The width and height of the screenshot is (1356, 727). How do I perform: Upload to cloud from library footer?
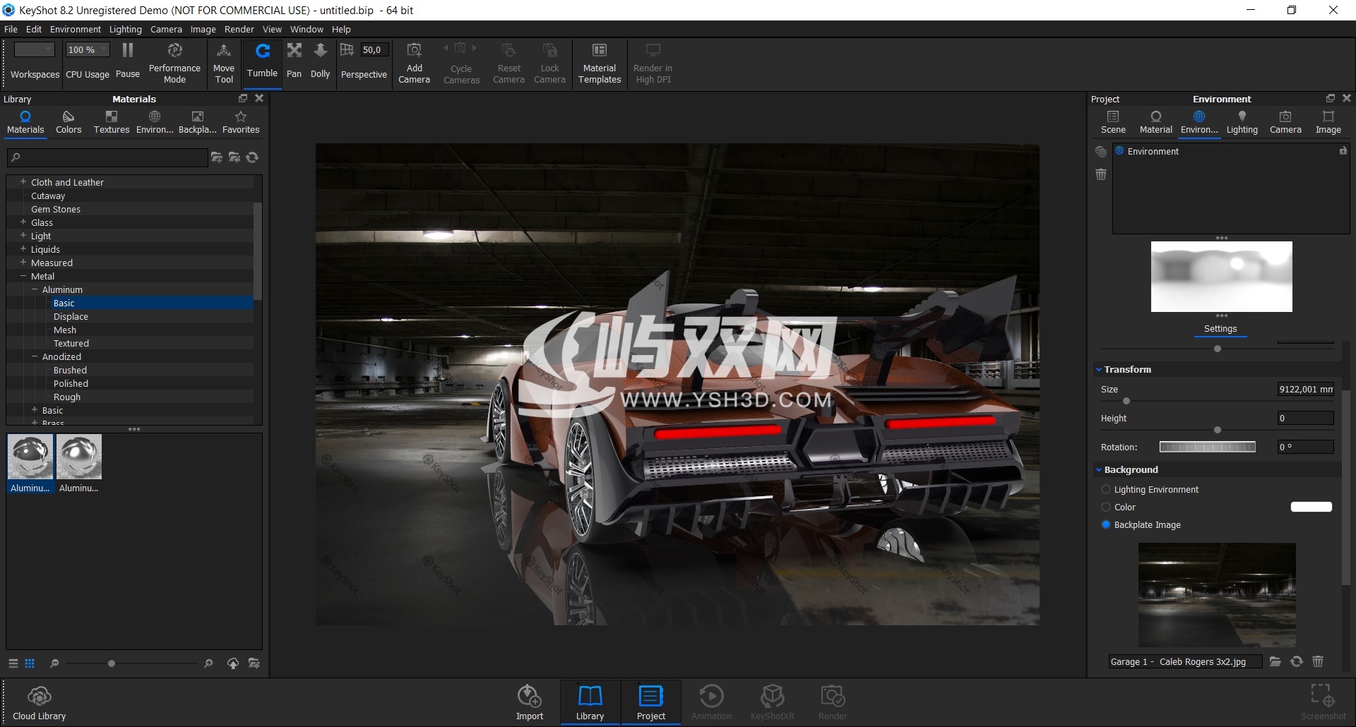233,663
